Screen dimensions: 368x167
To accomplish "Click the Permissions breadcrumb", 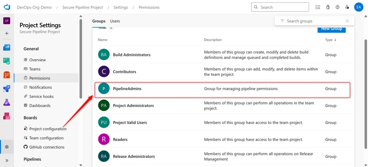I will point(149,7).
